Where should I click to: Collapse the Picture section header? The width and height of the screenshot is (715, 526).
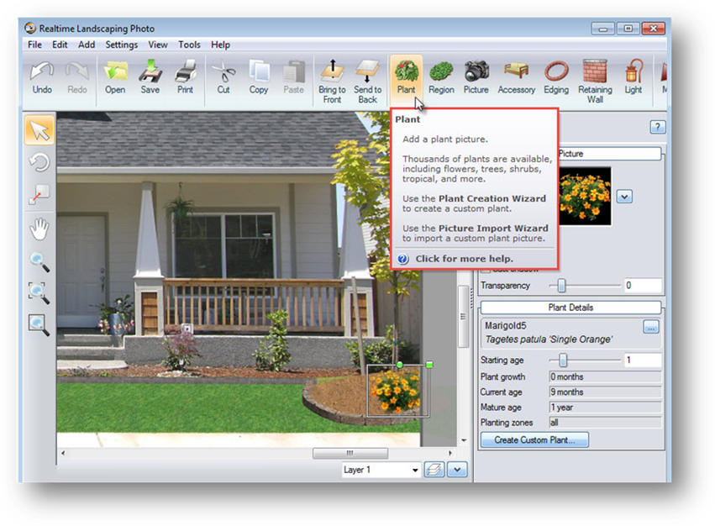pyautogui.click(x=609, y=154)
